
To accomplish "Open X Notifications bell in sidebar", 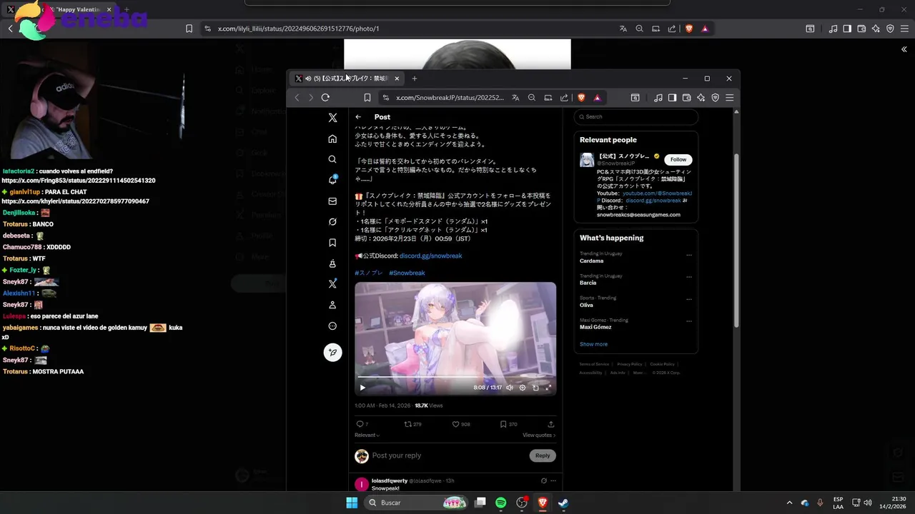I will coord(332,180).
